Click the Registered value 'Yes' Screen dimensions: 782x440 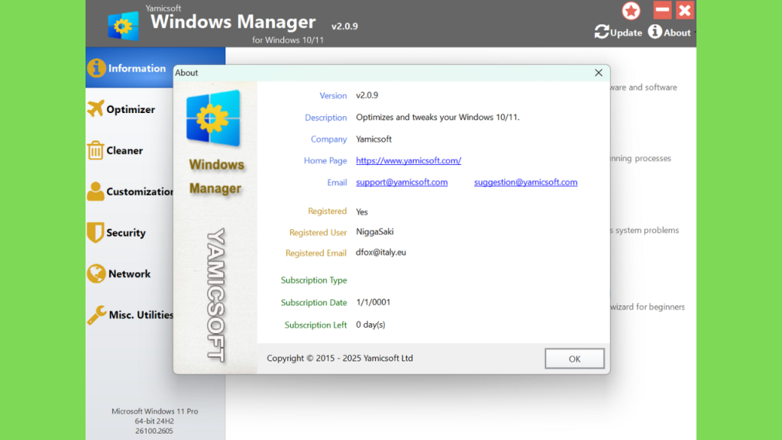[361, 212]
